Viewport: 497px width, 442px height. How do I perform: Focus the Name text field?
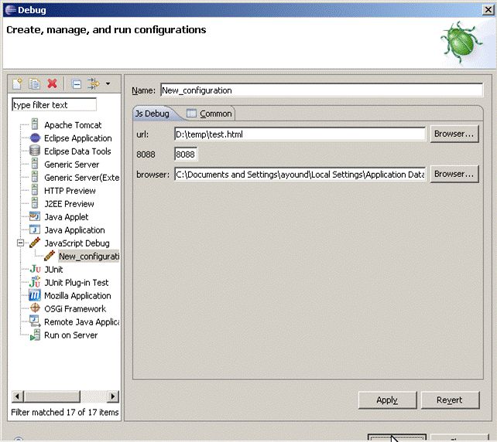tap(322, 90)
